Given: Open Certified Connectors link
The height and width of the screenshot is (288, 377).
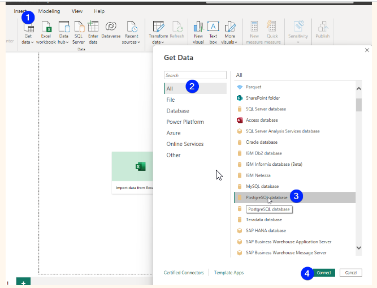Looking at the screenshot, I should tap(184, 273).
